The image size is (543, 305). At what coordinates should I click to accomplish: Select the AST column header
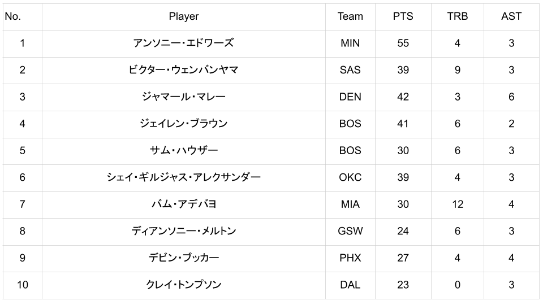click(511, 16)
